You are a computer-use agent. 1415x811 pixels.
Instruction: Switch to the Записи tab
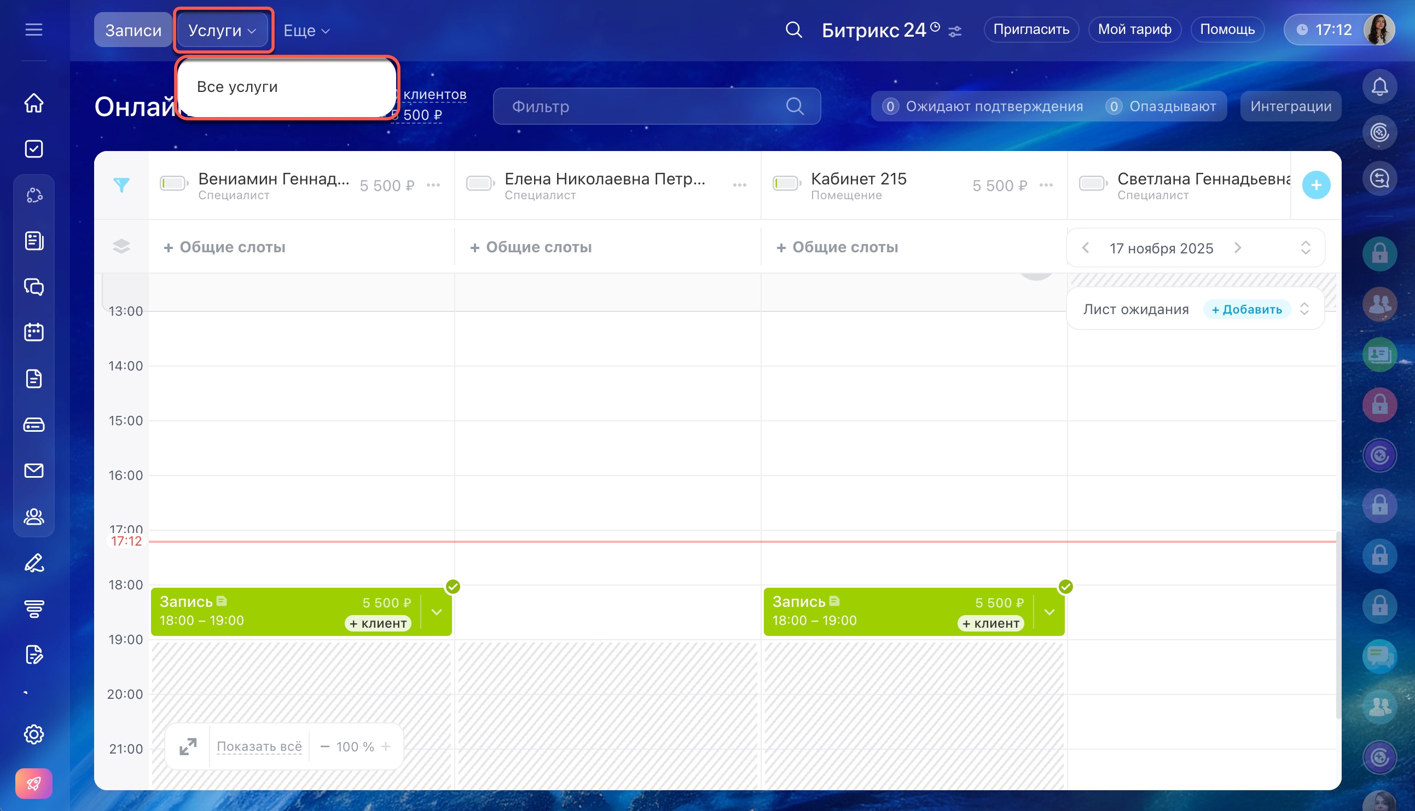tap(133, 30)
